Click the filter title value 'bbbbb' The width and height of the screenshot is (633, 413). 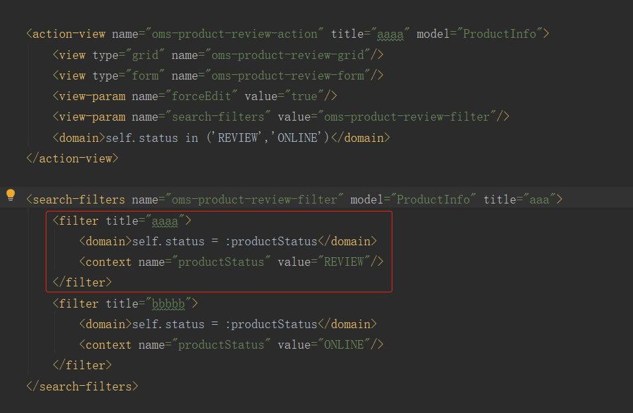[x=168, y=304]
